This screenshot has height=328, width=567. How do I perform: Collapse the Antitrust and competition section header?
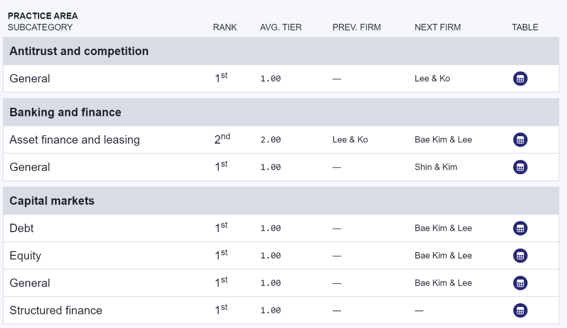(281, 51)
